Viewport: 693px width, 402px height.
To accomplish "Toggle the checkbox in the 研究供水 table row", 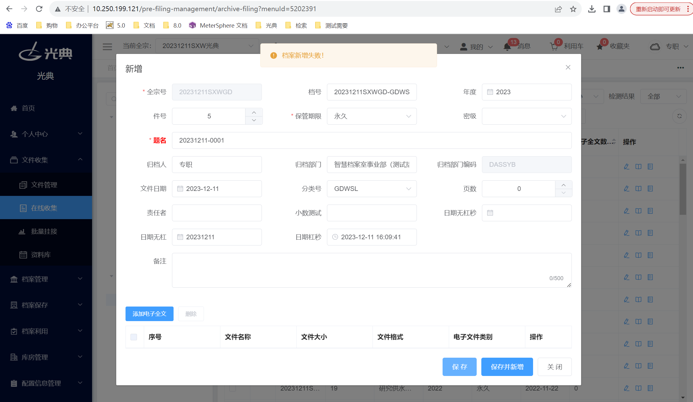I will coord(232,388).
